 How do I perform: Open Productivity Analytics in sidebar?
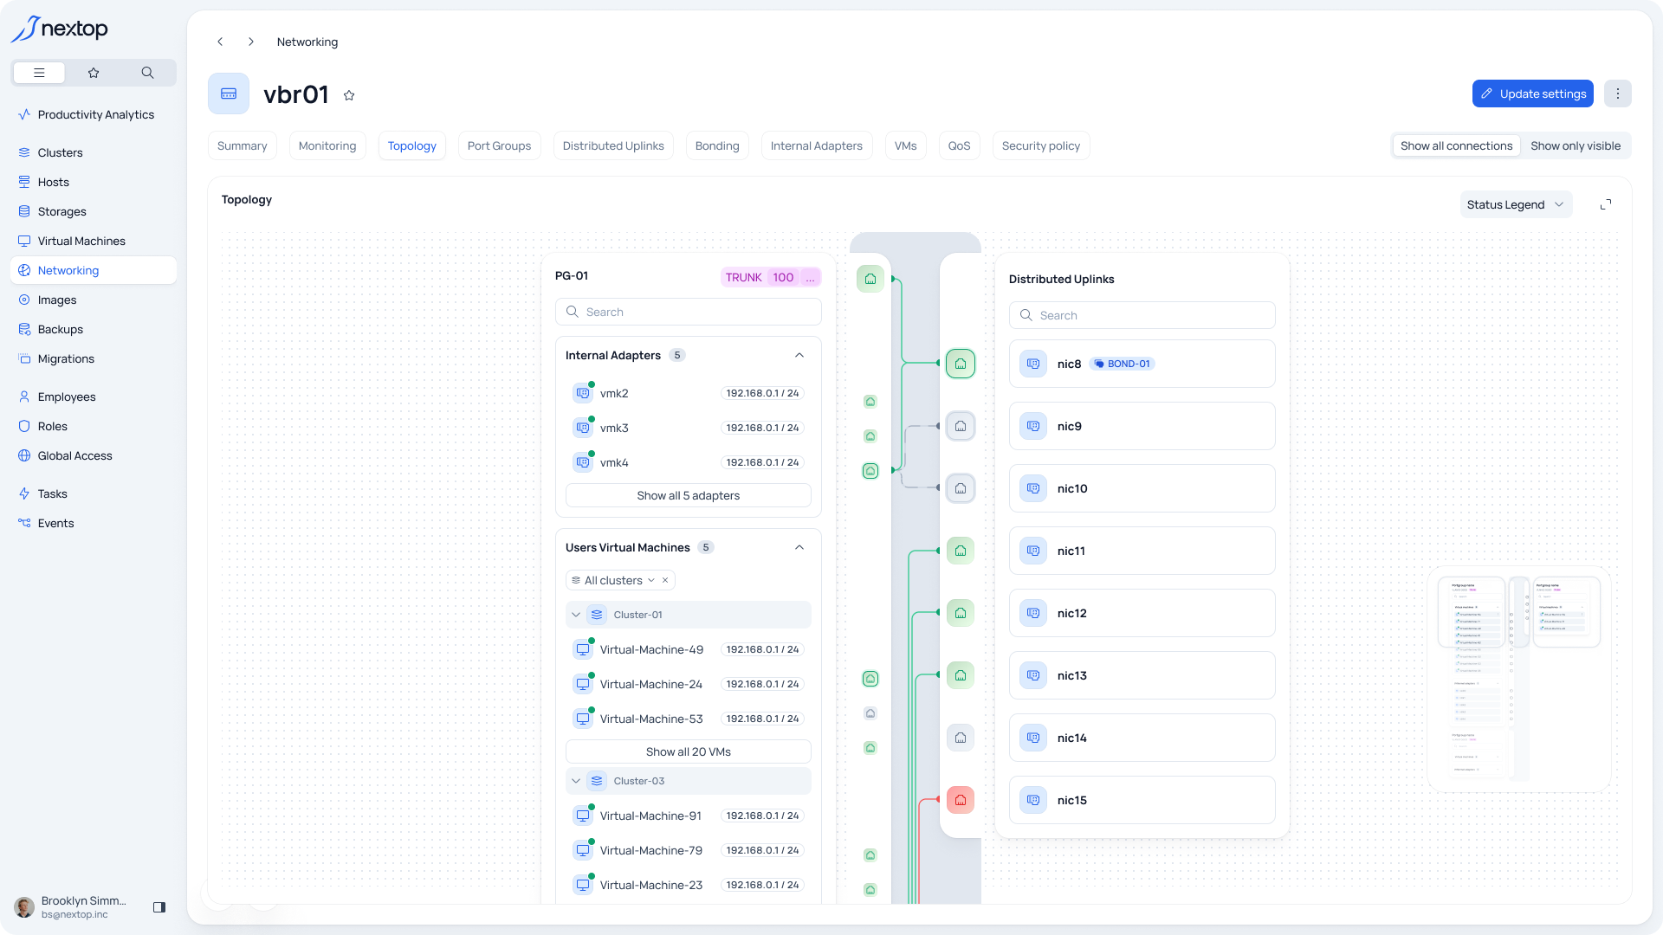(95, 114)
